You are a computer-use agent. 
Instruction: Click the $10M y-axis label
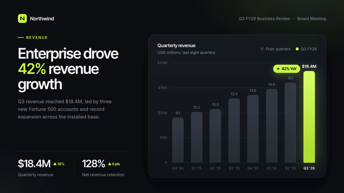pos(163,113)
